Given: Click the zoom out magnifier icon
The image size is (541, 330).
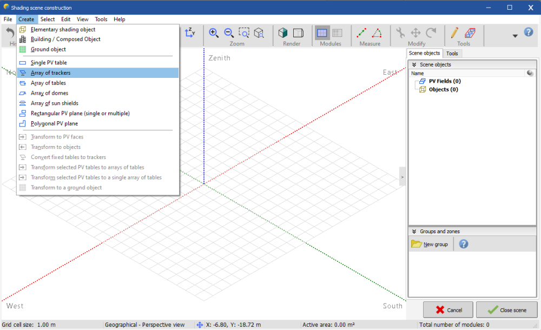Looking at the screenshot, I should (229, 32).
